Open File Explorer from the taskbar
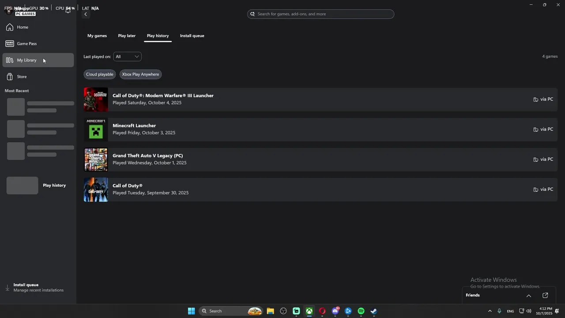 point(270,311)
